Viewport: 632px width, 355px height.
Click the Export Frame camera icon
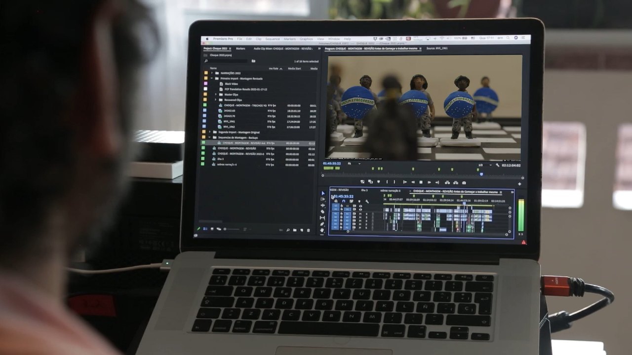click(x=464, y=182)
